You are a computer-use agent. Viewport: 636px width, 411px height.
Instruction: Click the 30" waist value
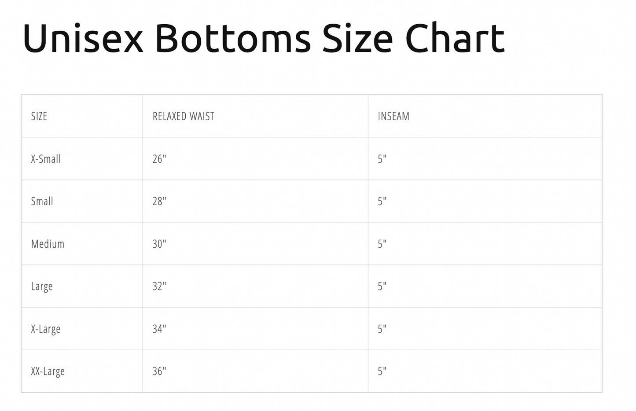point(159,244)
